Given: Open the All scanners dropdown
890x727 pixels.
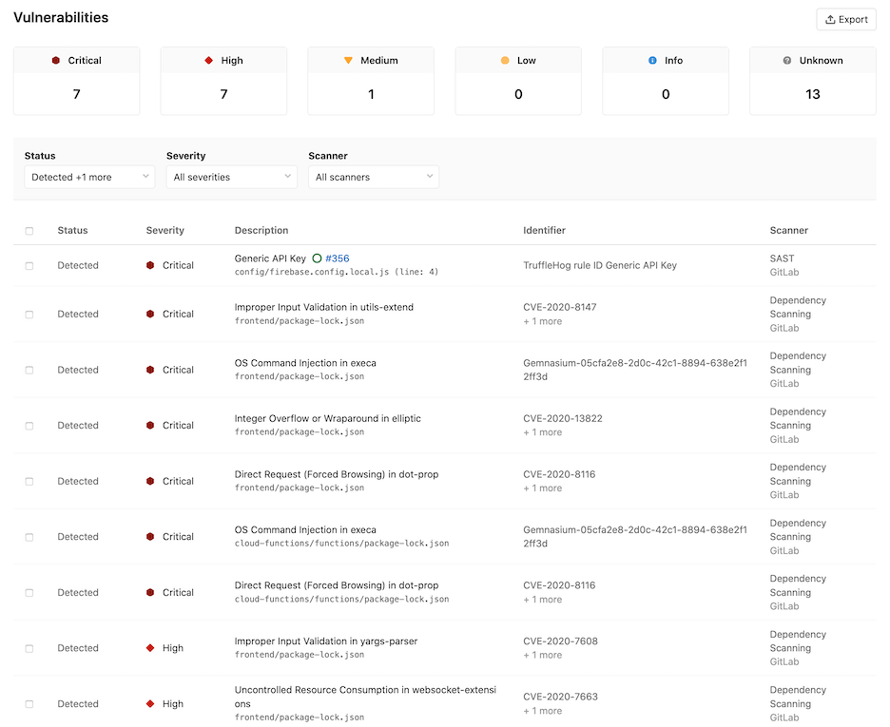Looking at the screenshot, I should coord(373,177).
